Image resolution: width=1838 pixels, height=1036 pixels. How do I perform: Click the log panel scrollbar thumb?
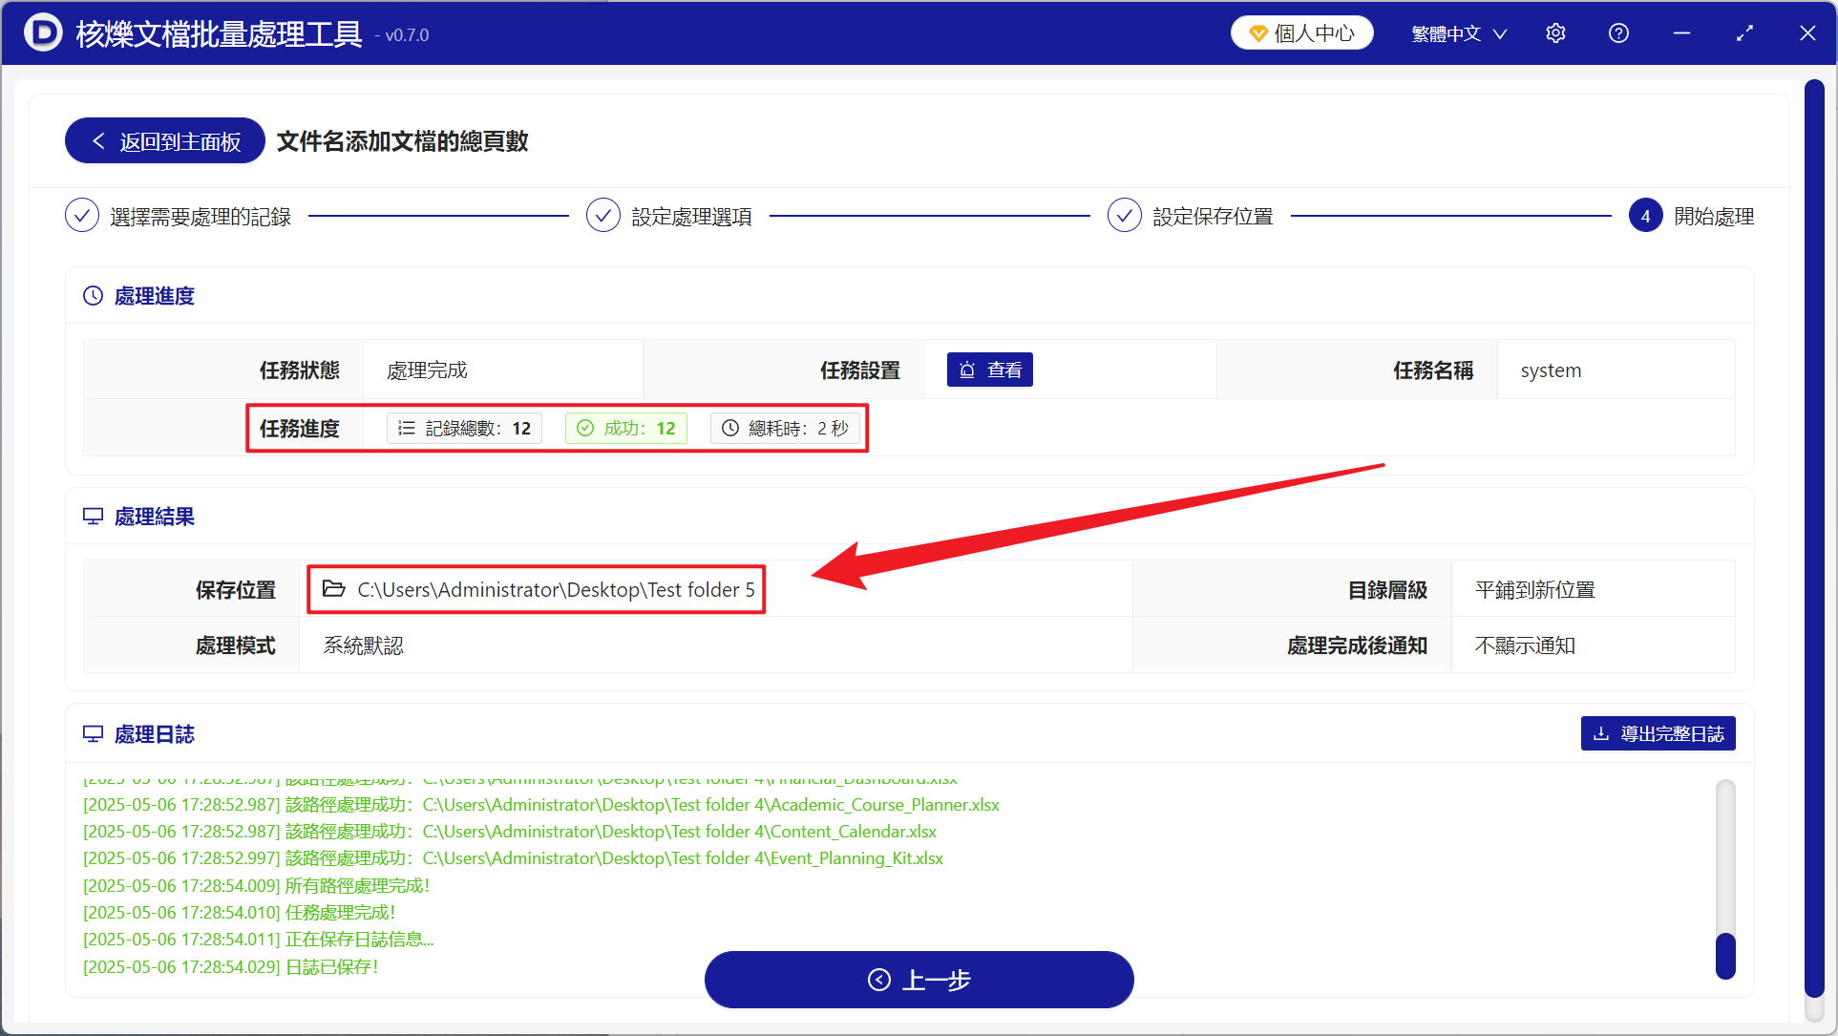(1725, 956)
